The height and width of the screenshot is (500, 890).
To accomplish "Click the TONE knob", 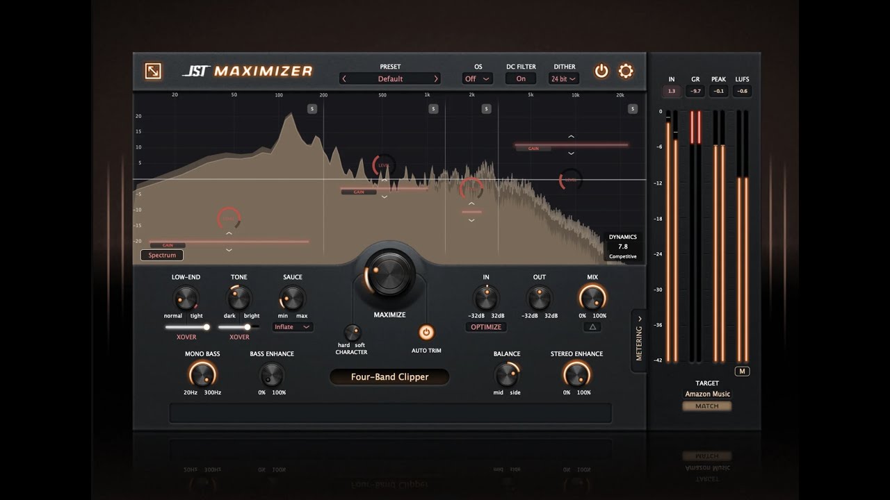I will coord(239,299).
